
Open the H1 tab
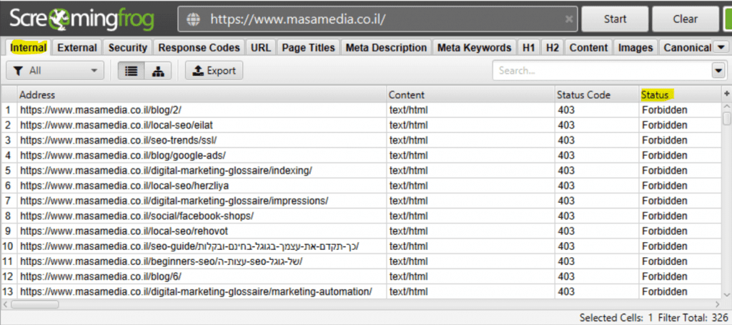[x=528, y=48]
